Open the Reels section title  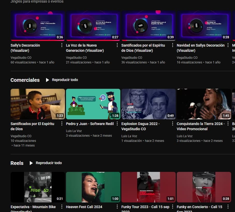17,163
